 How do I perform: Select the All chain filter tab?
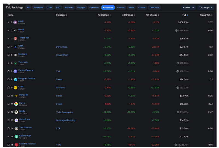click(x=28, y=8)
